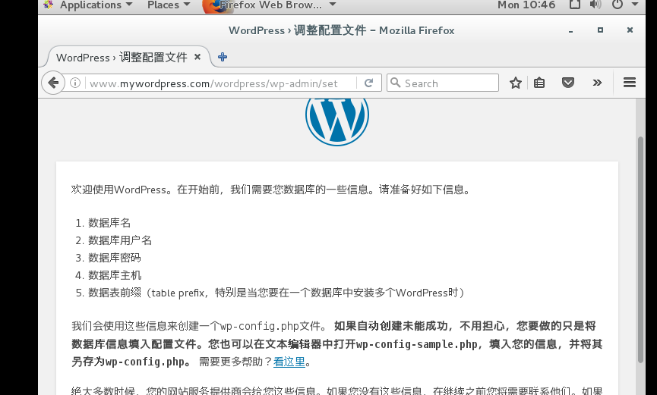Click list item 数据库主机

click(x=115, y=275)
